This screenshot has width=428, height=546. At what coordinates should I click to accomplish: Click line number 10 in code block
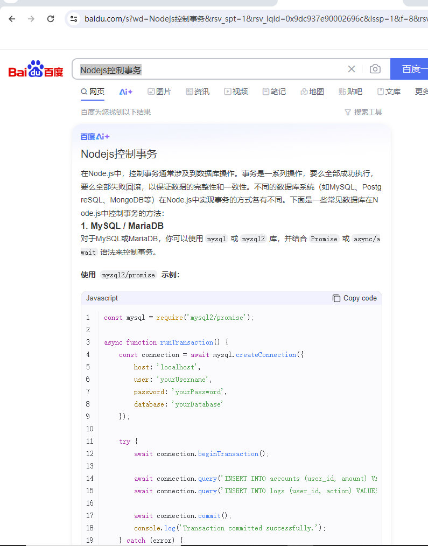pyautogui.click(x=90, y=429)
